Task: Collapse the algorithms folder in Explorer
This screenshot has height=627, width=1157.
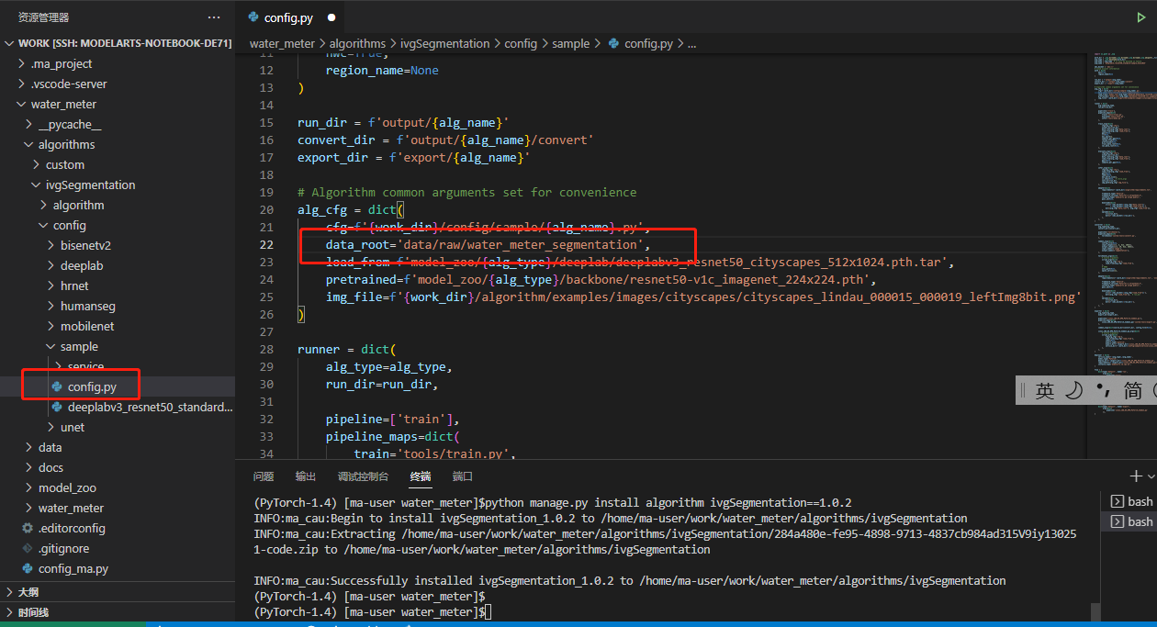Action: pos(118,144)
